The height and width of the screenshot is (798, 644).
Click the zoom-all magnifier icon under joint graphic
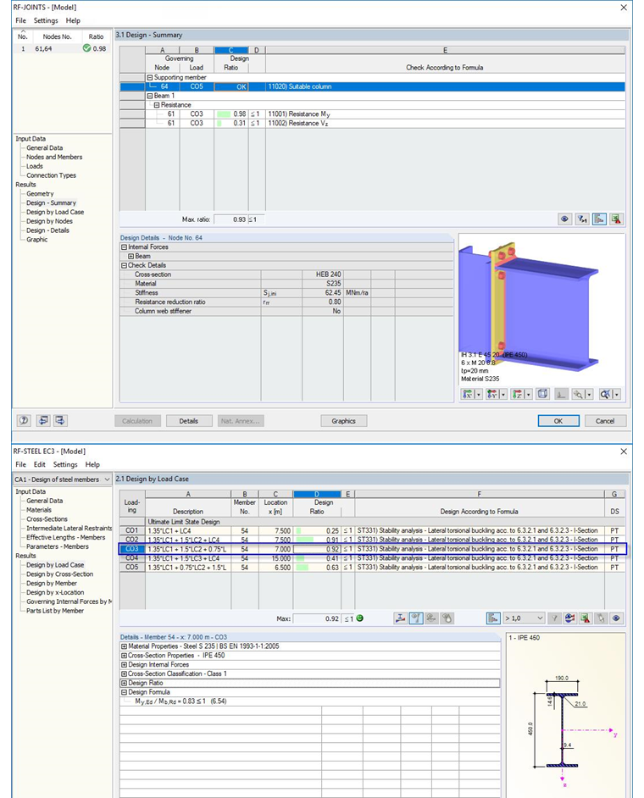click(605, 394)
